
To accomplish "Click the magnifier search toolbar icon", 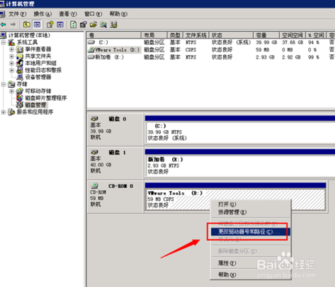I will [103, 24].
